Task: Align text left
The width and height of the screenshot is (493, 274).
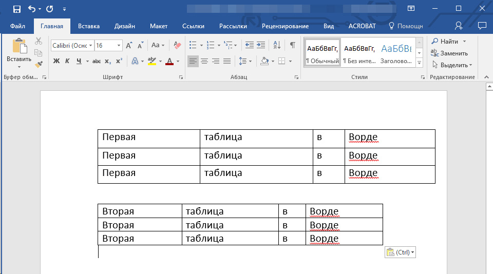Action: click(x=193, y=61)
